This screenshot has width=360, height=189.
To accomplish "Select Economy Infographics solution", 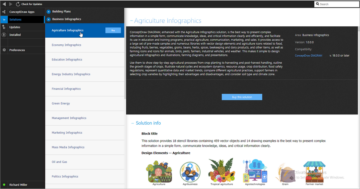I will tap(85, 45).
